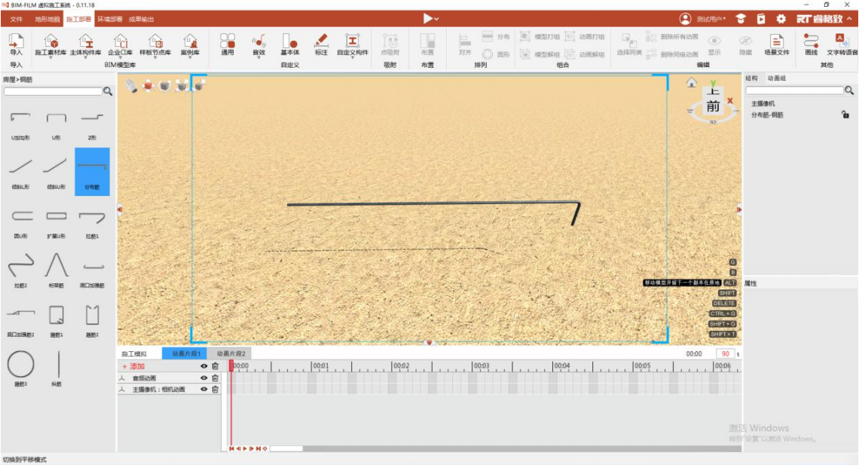The width and height of the screenshot is (859, 465).
Task: Select the 主摄像机 tree item
Action: 763,103
